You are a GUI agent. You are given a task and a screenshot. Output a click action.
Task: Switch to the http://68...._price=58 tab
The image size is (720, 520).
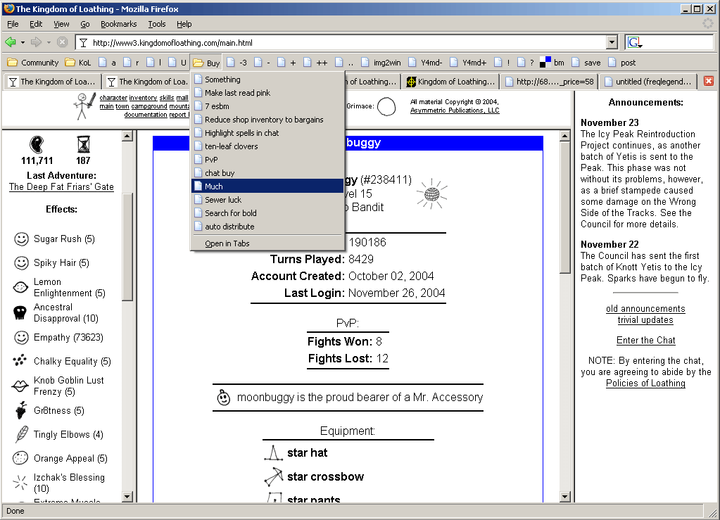pos(549,82)
